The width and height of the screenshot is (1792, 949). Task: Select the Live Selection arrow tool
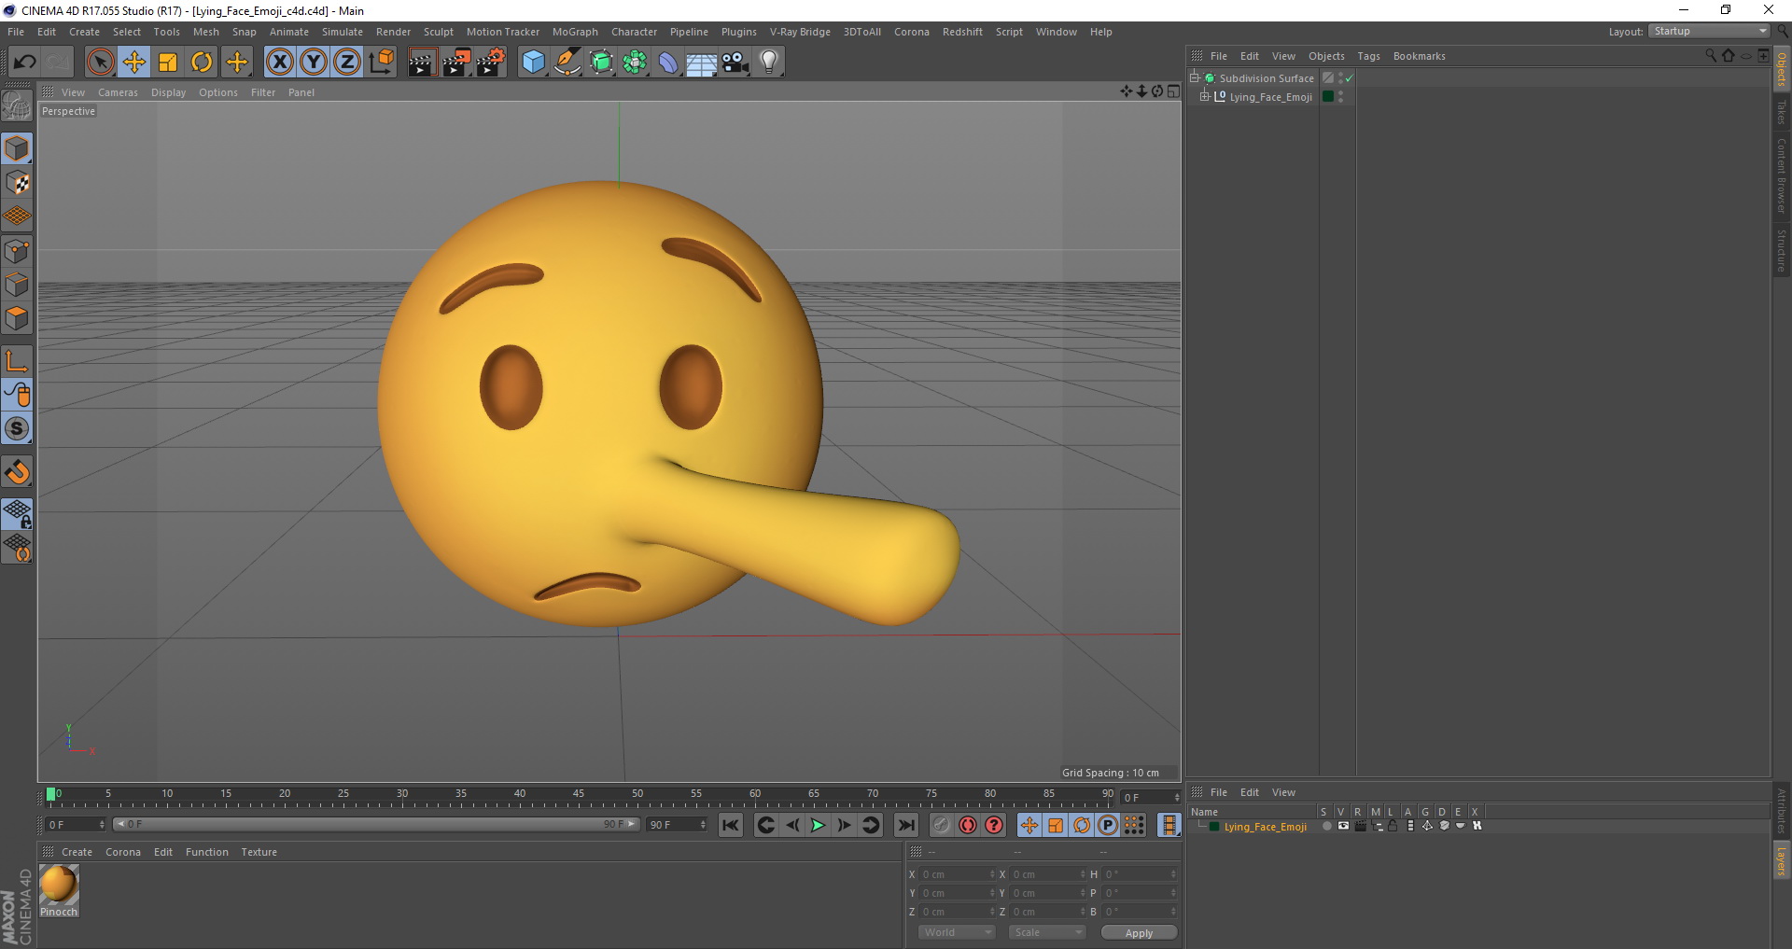pyautogui.click(x=100, y=63)
